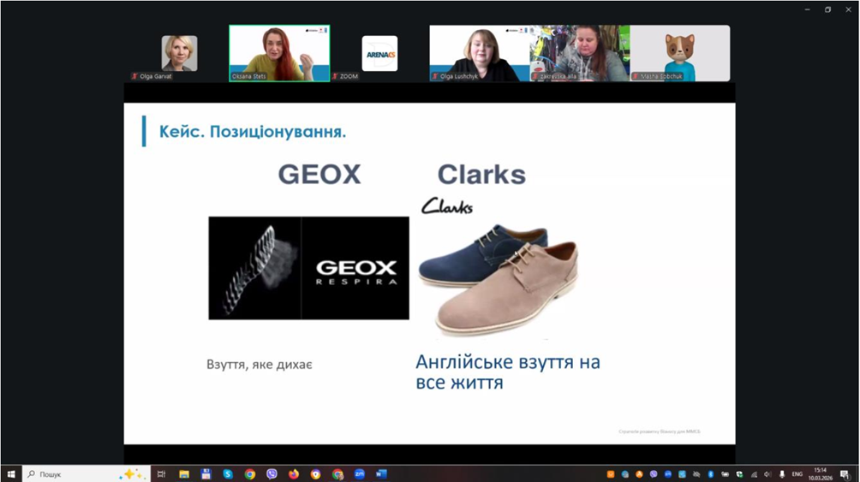Switch the ENG input language
The width and height of the screenshot is (860, 482).
(797, 474)
